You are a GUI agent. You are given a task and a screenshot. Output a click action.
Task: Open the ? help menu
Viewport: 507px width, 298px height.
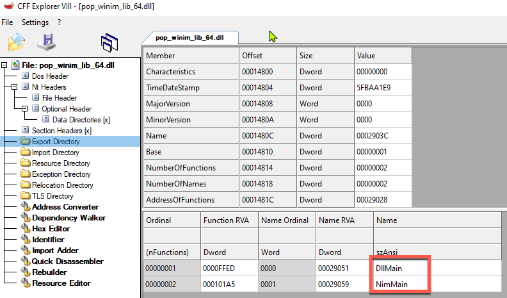[59, 22]
